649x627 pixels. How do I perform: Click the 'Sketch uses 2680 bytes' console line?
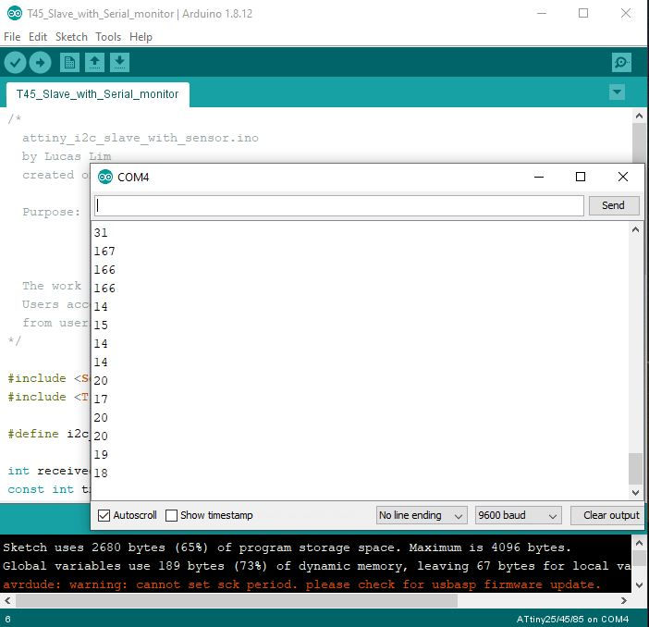(287, 547)
